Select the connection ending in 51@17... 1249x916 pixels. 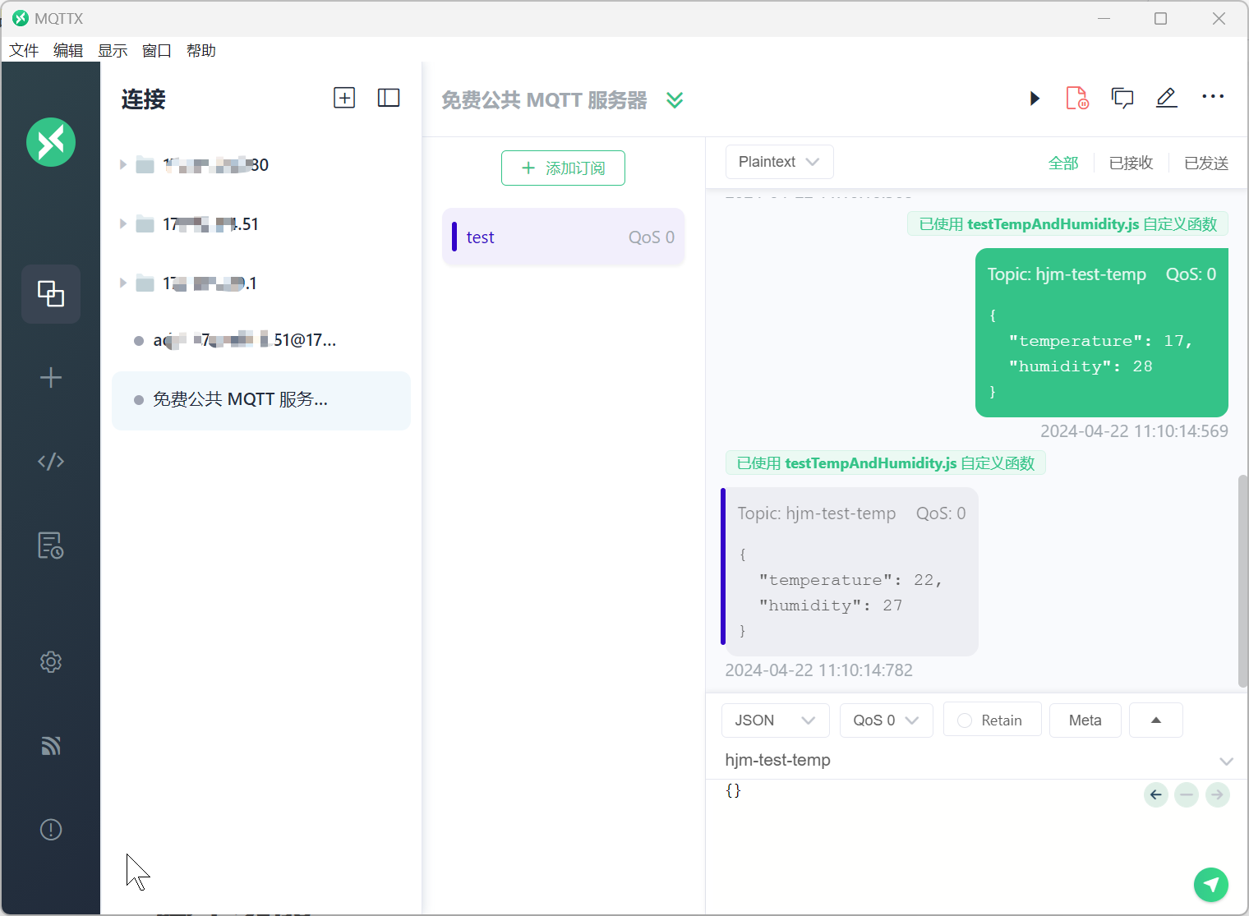pyautogui.click(x=261, y=341)
